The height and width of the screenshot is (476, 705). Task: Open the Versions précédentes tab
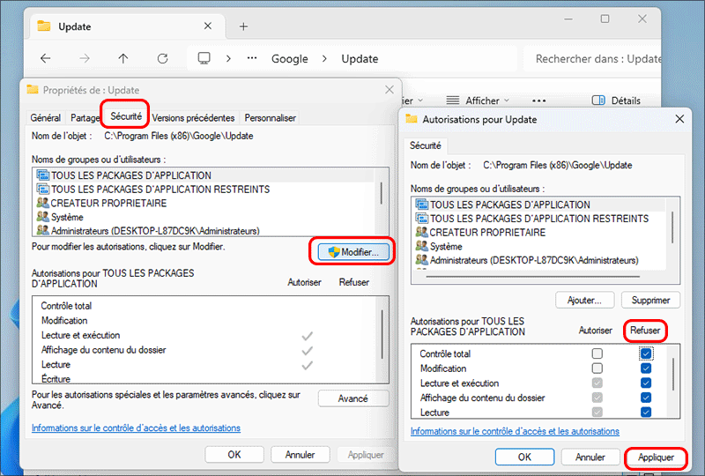point(193,117)
